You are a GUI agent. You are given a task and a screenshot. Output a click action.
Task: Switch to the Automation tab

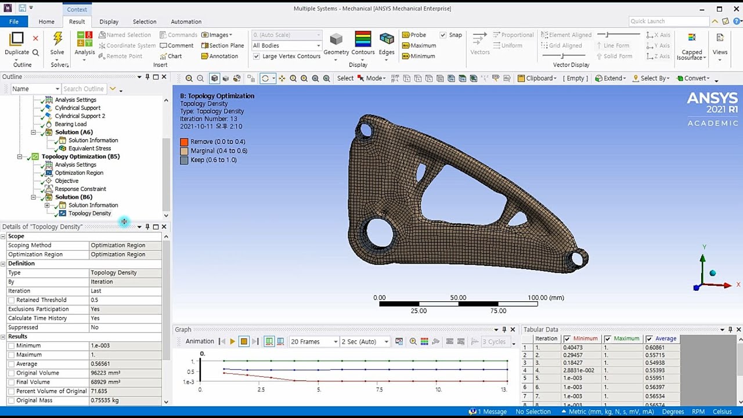point(186,21)
